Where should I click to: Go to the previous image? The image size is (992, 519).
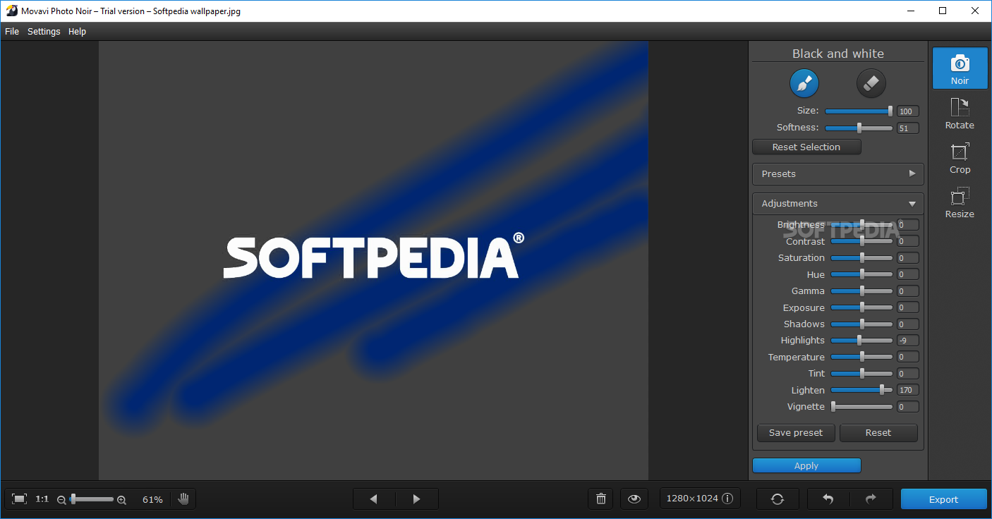tap(374, 499)
